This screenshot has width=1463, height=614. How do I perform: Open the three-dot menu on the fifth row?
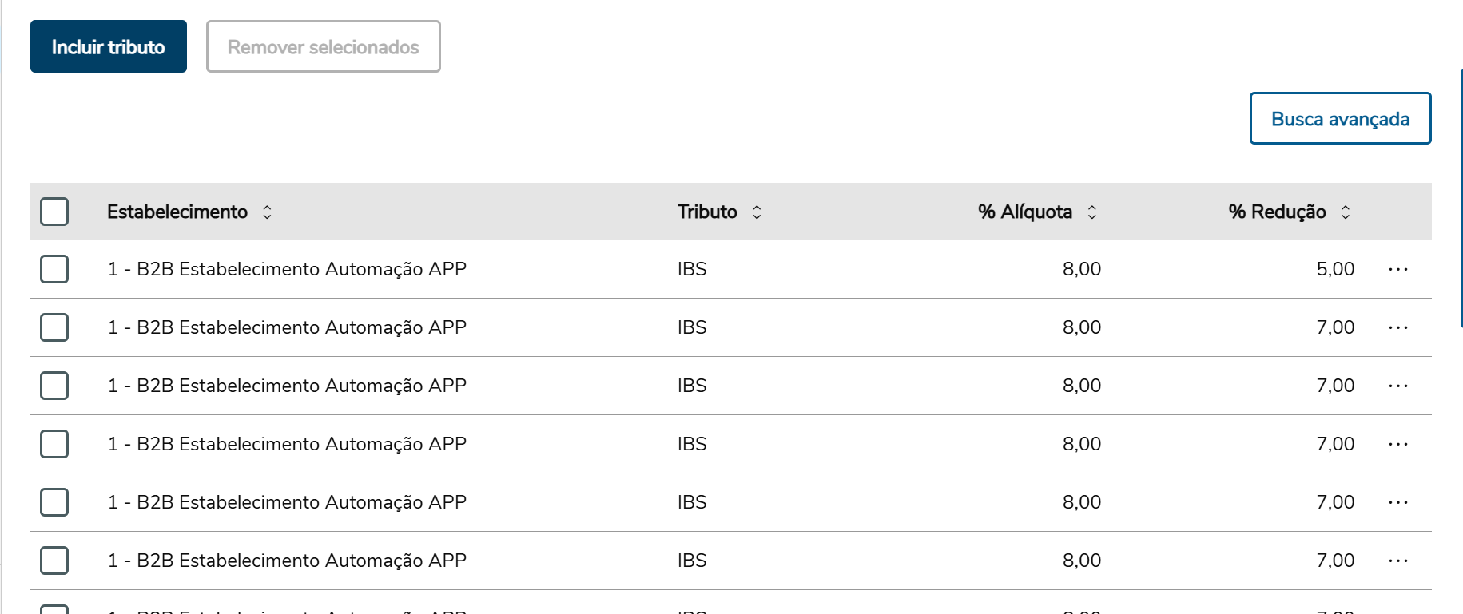click(x=1397, y=503)
